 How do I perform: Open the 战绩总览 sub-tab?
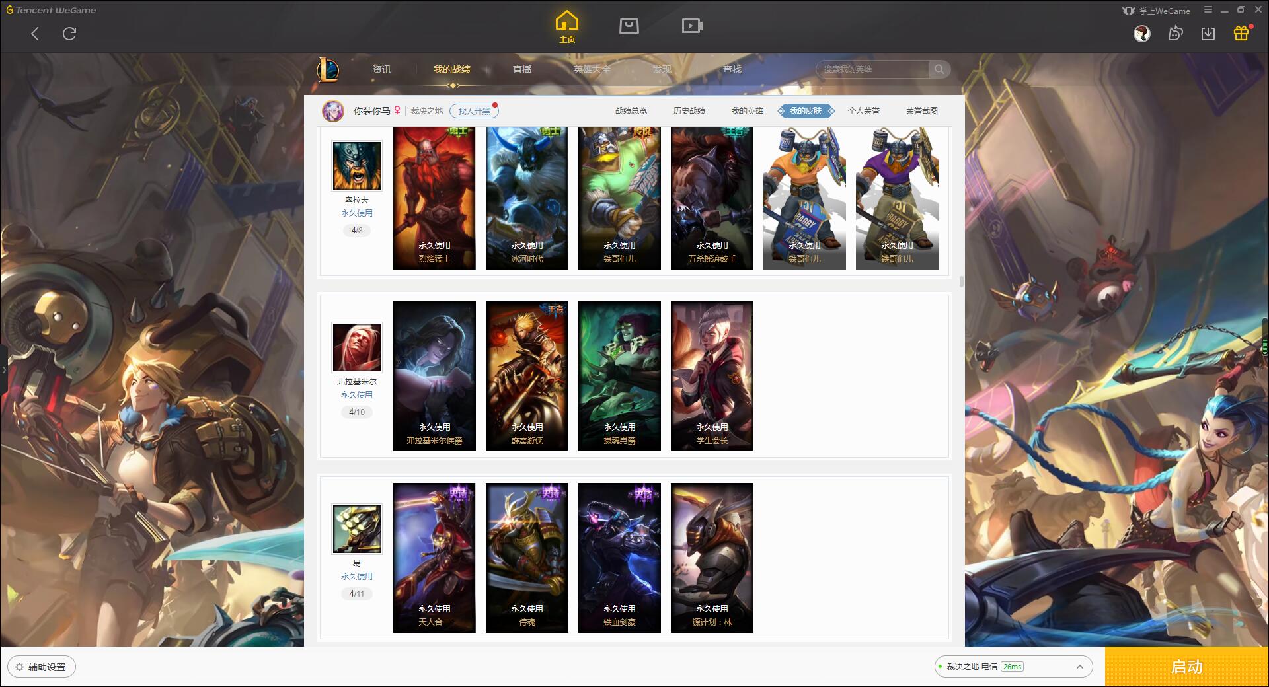coord(631,111)
